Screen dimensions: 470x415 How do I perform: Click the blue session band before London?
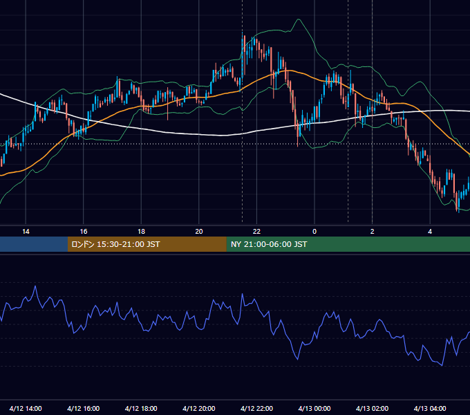tap(34, 244)
